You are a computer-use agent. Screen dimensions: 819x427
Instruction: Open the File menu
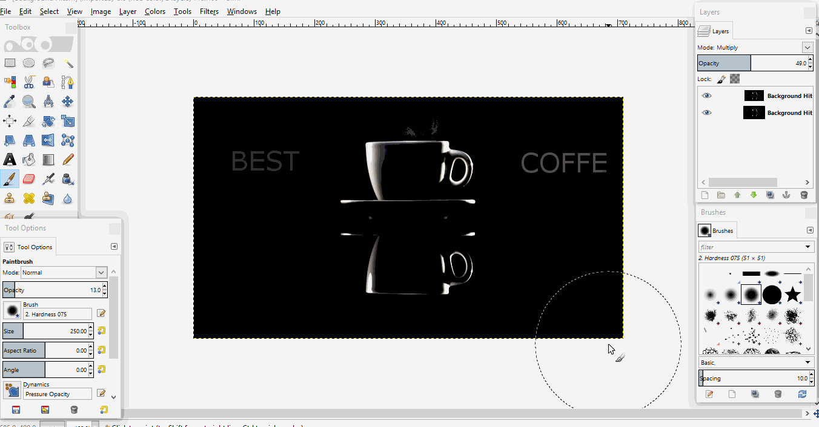point(5,11)
